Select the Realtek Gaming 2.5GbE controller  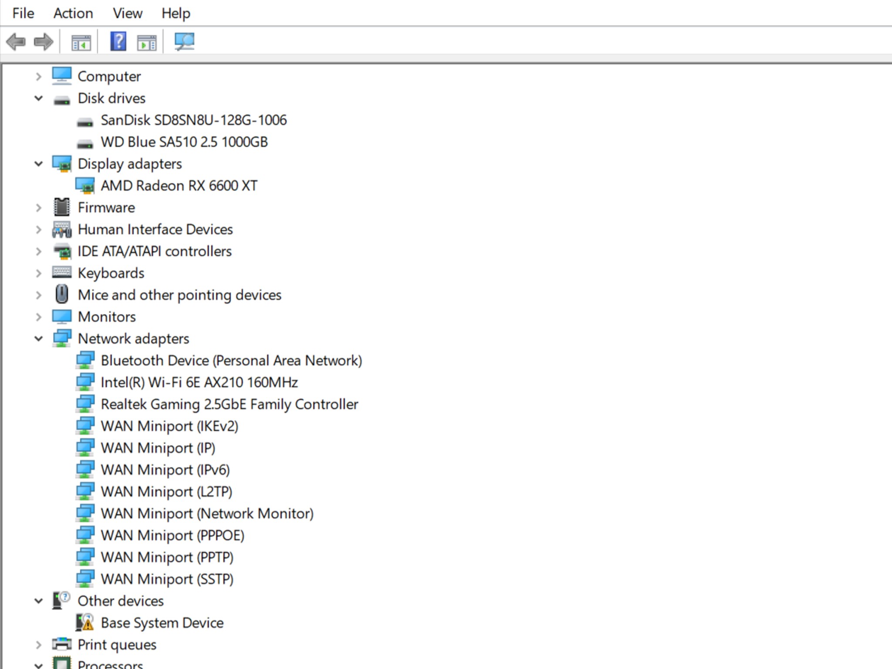[x=229, y=404]
